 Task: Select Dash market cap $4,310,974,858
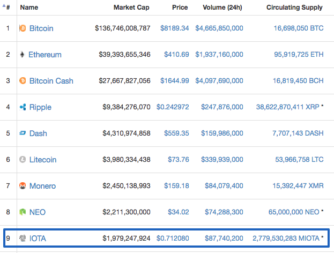pyautogui.click(x=127, y=133)
